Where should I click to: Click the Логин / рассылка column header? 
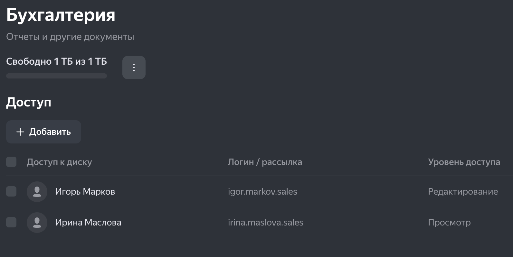coord(265,162)
